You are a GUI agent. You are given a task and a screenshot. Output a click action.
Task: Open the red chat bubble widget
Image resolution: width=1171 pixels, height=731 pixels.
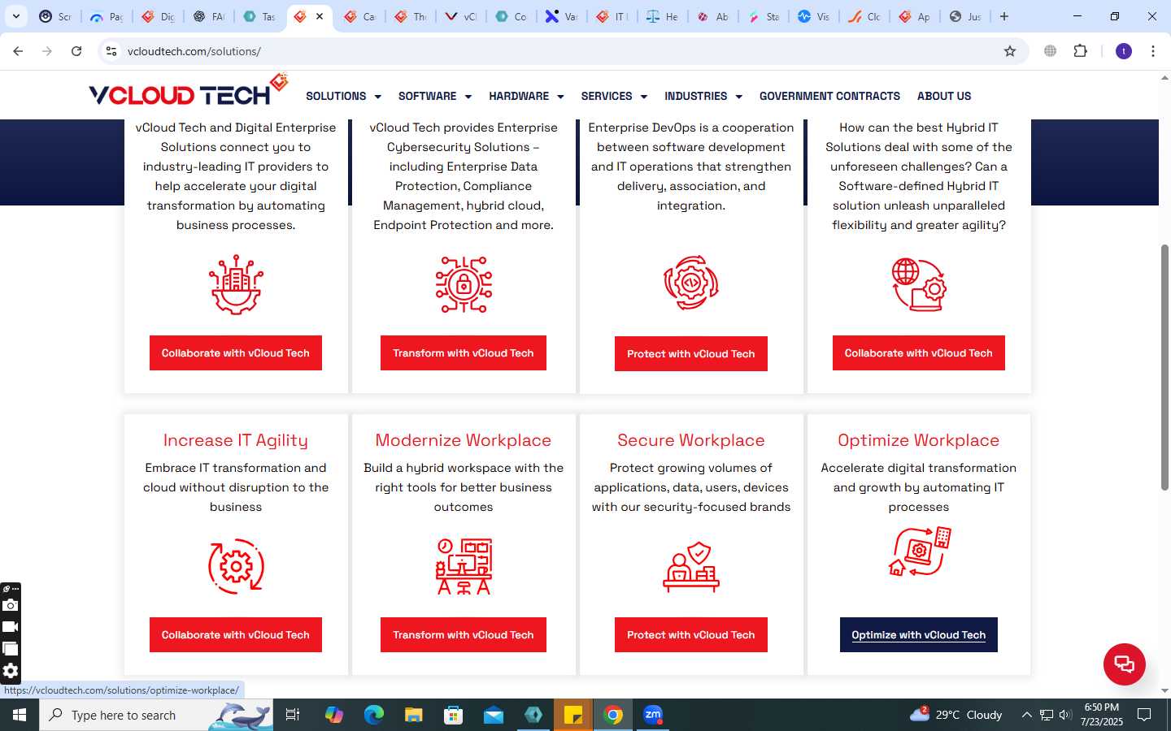1125,664
